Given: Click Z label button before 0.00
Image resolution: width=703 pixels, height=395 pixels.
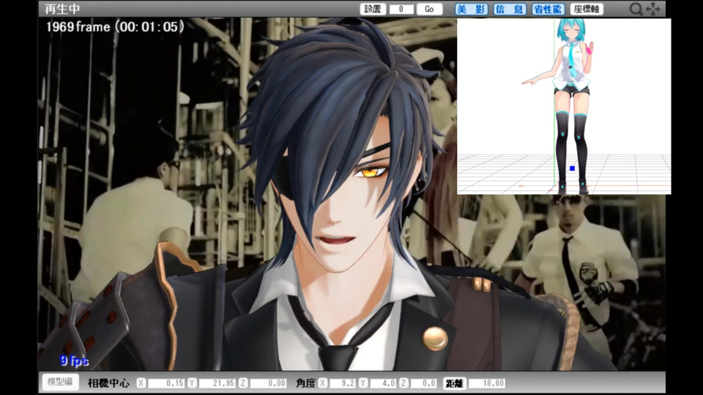Looking at the screenshot, I should pos(243,383).
